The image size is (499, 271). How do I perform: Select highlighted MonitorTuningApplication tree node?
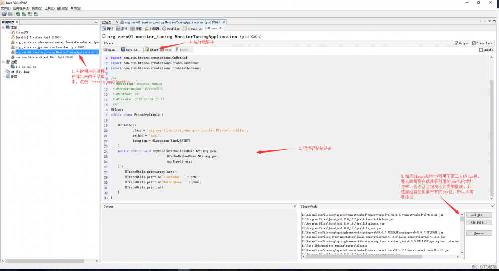[x=57, y=52]
